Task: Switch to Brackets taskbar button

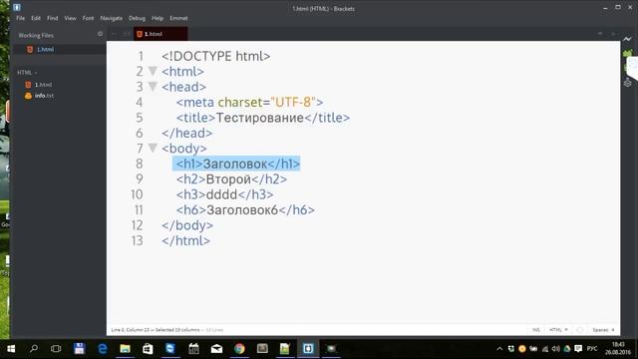Action: [308, 349]
